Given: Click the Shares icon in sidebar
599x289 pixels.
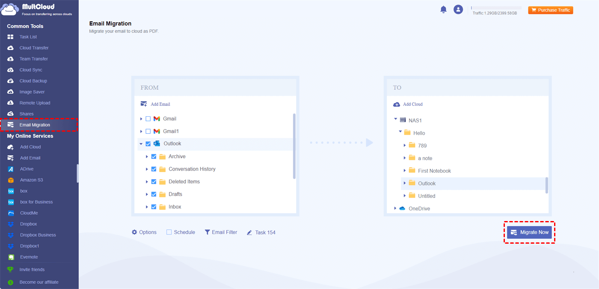Looking at the screenshot, I should [11, 114].
